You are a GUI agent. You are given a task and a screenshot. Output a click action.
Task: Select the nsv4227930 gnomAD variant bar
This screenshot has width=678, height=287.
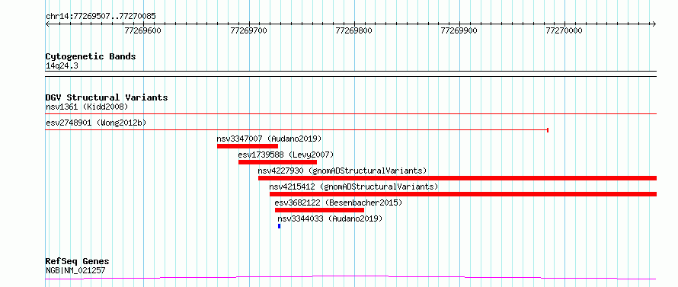pos(458,178)
